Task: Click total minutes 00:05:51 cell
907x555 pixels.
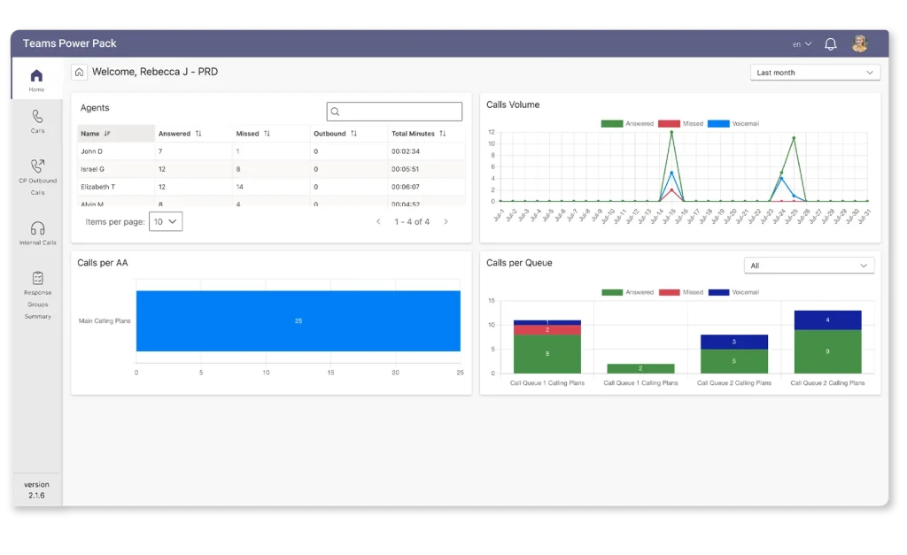Action: point(406,169)
